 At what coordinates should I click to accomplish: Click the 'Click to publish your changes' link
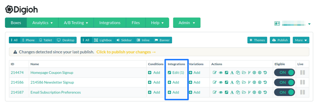(x=126, y=52)
